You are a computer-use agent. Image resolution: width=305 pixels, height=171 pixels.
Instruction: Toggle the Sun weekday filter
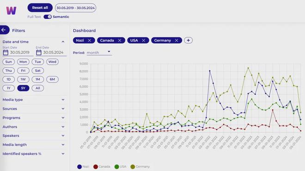click(9, 62)
